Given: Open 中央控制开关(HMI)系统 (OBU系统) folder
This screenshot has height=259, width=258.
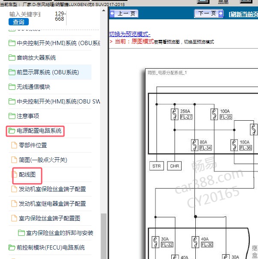Looking at the screenshot, I should (54, 43).
